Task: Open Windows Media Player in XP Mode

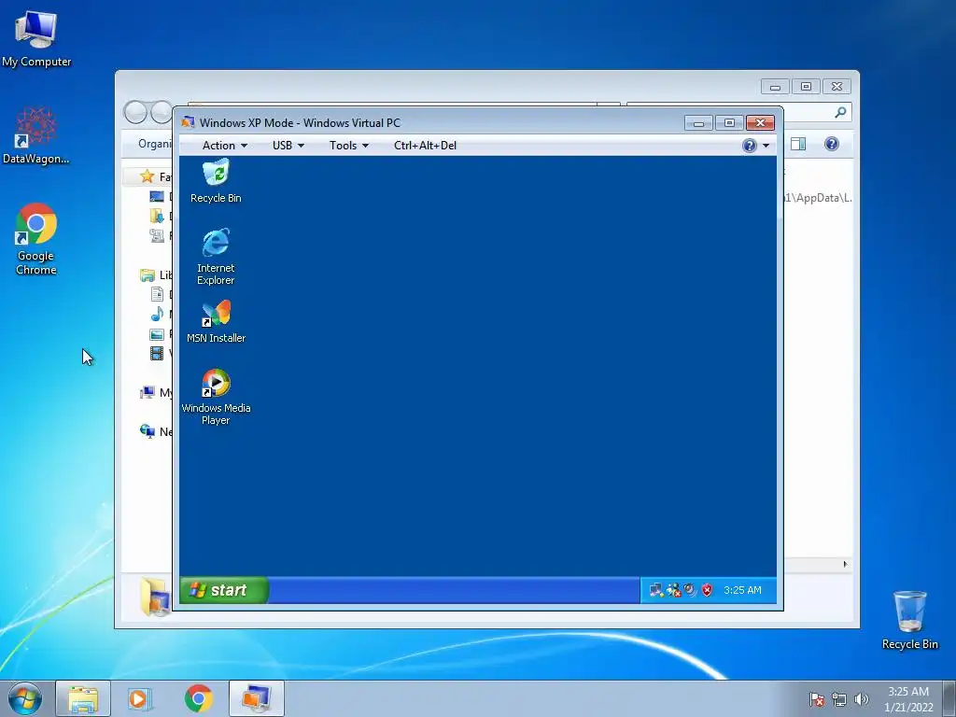Action: coord(216,397)
